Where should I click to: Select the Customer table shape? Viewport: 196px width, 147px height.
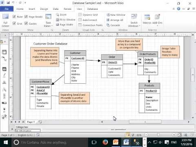[x=75, y=67]
